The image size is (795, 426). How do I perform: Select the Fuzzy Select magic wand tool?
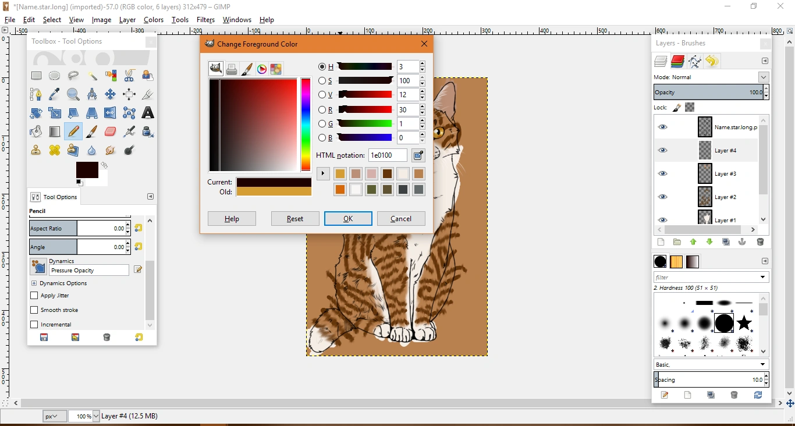click(92, 76)
